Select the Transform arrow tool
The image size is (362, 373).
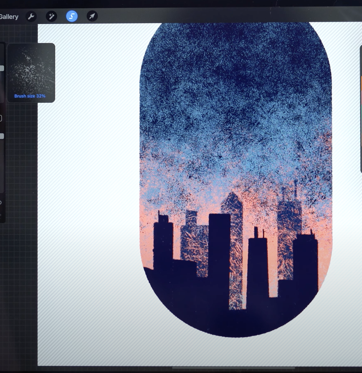92,17
